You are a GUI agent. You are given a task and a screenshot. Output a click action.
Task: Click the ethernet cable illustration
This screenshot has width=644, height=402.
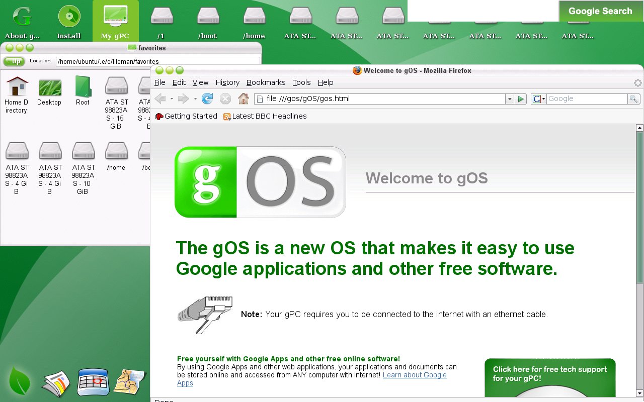pyautogui.click(x=205, y=315)
